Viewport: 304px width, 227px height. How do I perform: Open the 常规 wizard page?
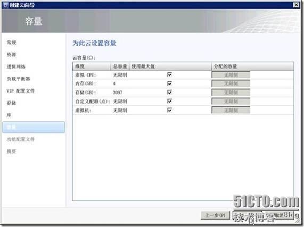pos(11,43)
